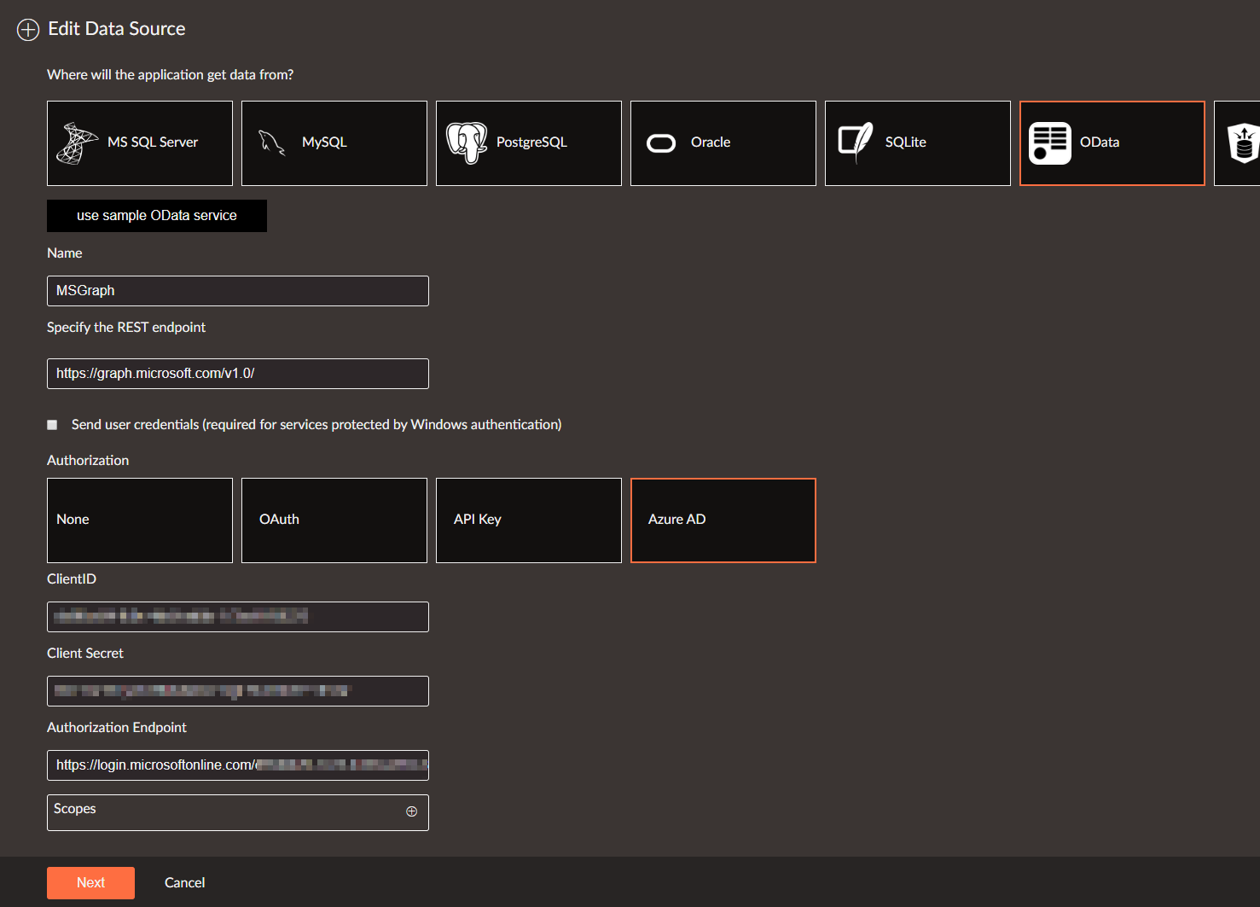Proceed with the Next button
The height and width of the screenshot is (907, 1260).
point(90,883)
